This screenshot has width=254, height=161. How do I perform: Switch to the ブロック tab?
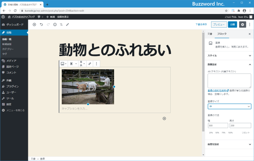pos(222,34)
